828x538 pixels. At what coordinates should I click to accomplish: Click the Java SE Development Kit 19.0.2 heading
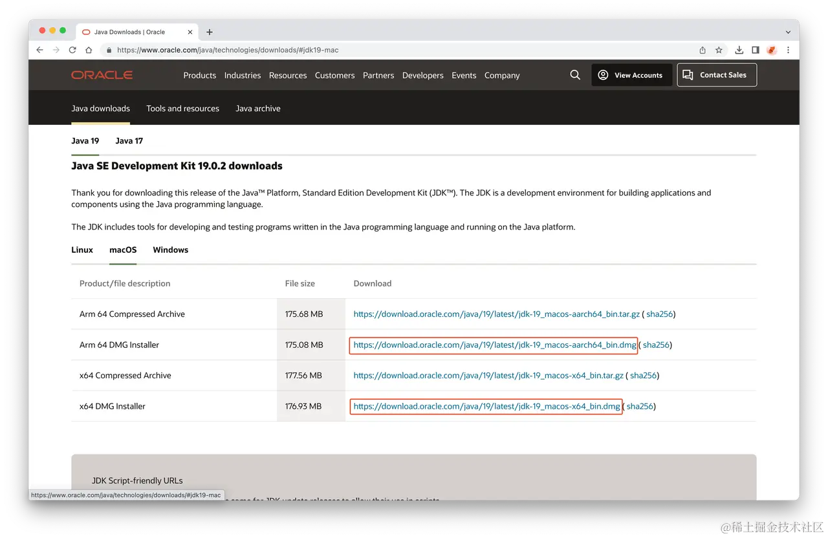click(x=177, y=166)
